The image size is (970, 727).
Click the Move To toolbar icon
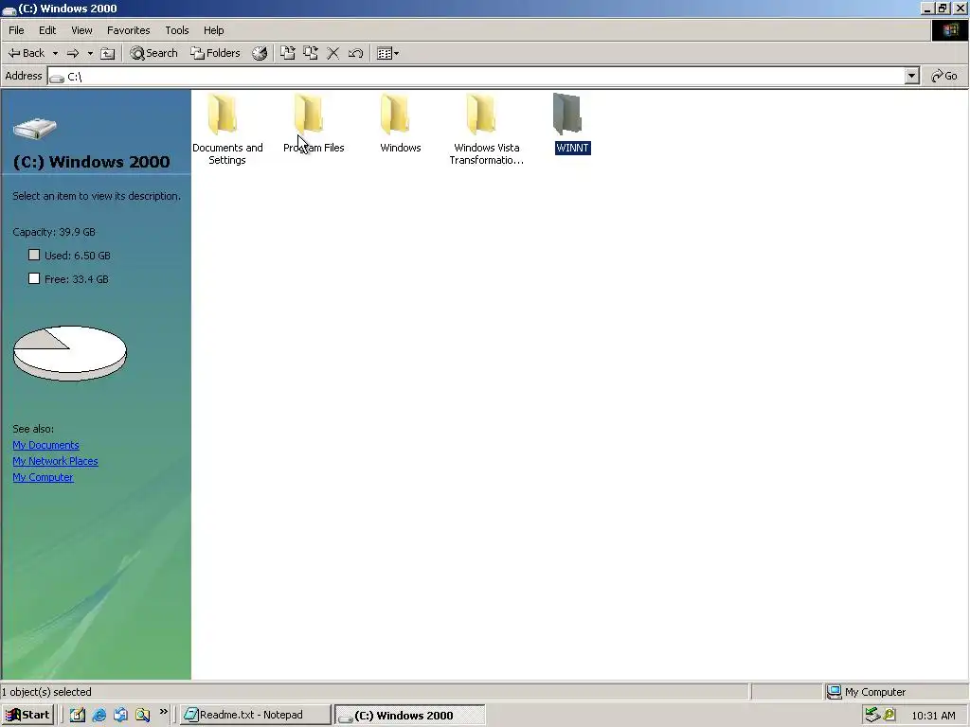click(288, 53)
